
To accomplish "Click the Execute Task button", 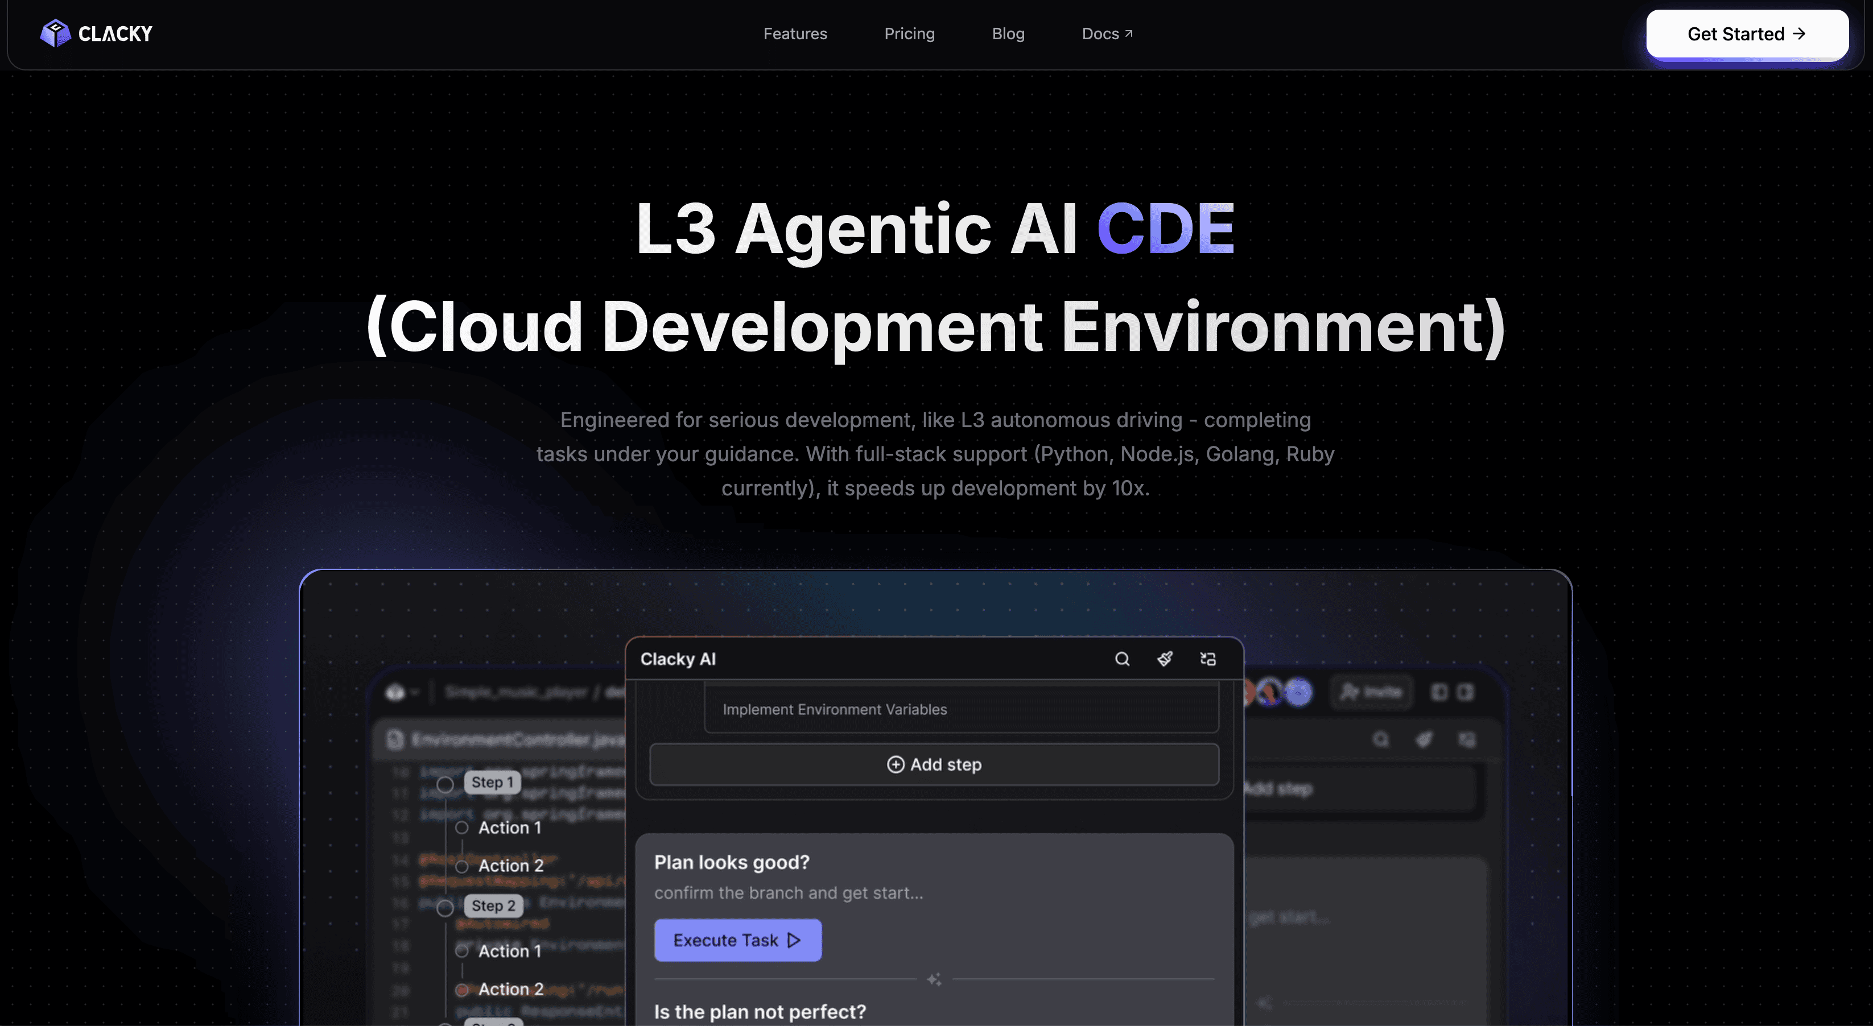I will pos(737,940).
